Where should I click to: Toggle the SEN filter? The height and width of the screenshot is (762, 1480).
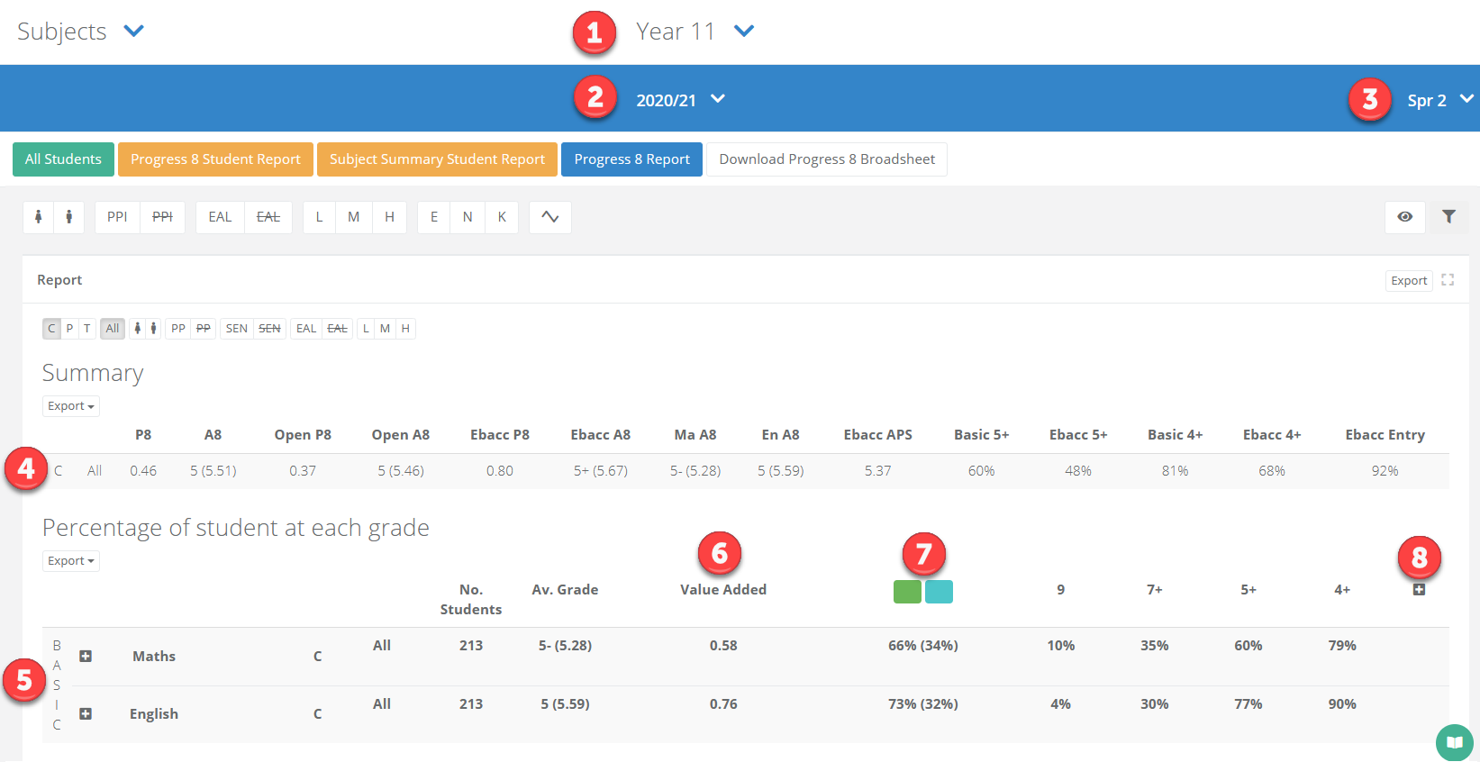tap(237, 329)
